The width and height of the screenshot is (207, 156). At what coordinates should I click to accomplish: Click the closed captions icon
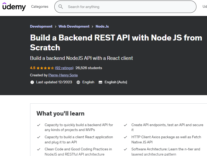tap(100, 82)
